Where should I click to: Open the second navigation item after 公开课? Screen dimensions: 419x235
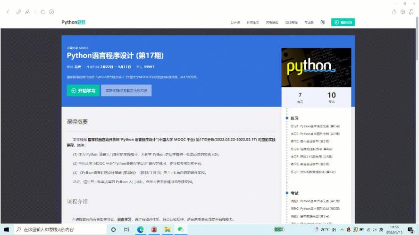tap(253, 23)
